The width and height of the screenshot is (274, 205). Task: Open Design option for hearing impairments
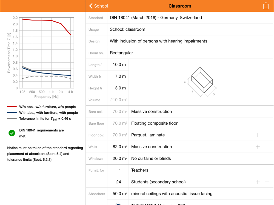tap(158, 41)
